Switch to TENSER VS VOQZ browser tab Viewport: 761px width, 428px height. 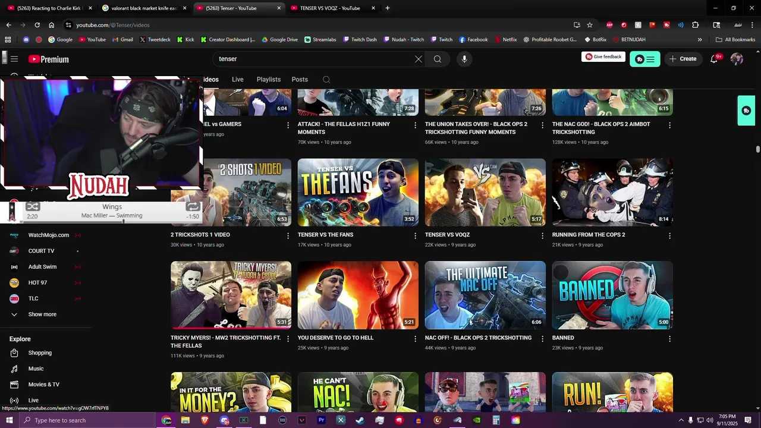333,8
